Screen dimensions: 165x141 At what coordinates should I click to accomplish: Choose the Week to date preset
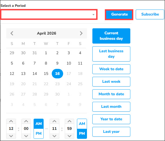(x=111, y=69)
